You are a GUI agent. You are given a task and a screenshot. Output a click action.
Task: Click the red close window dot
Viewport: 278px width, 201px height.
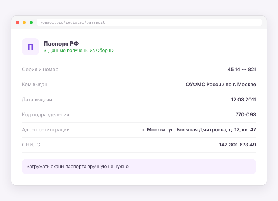point(17,22)
